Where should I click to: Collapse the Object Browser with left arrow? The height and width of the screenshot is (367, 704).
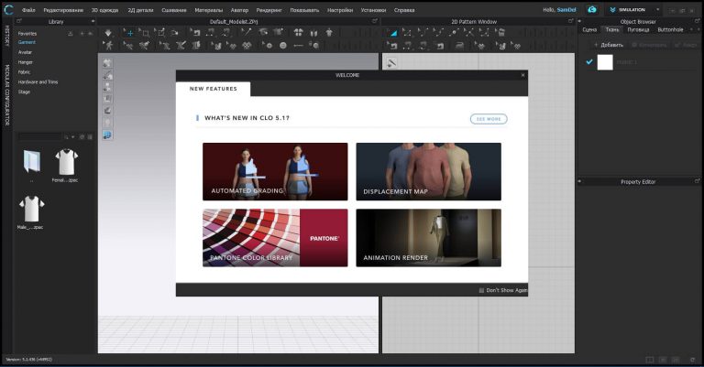579,21
